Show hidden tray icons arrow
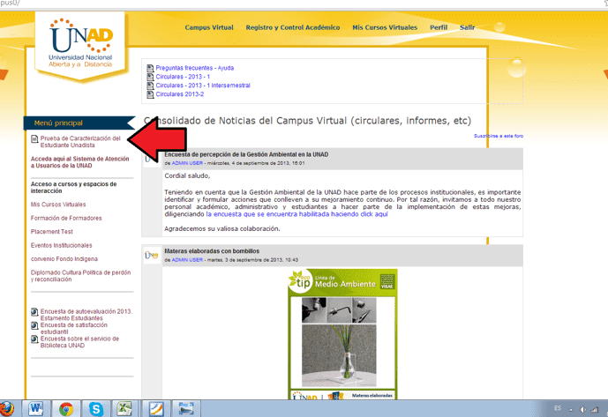 click(571, 410)
